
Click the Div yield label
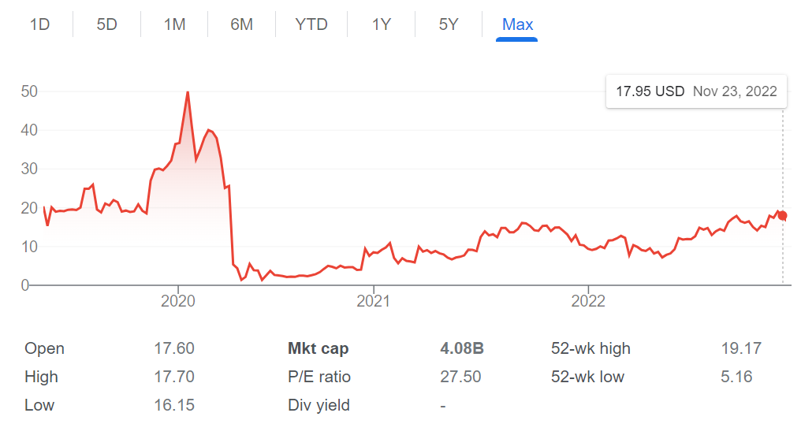click(319, 405)
